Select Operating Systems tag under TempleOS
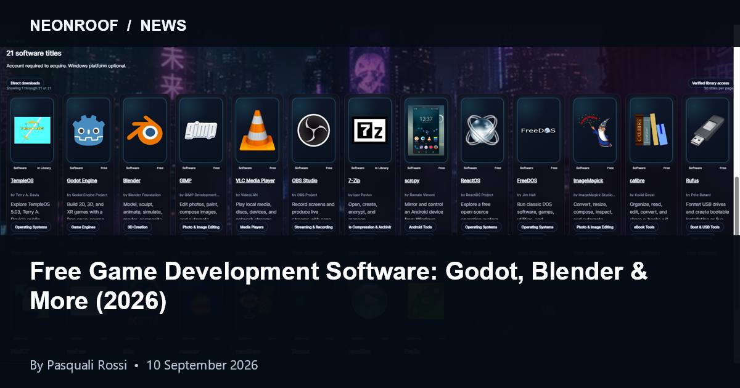 [31, 227]
